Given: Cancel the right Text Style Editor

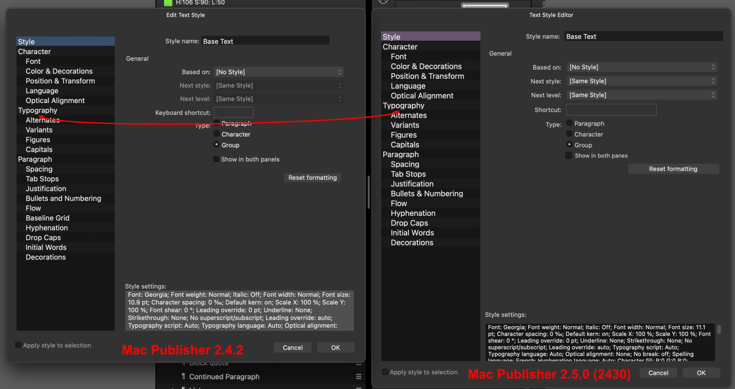Looking at the screenshot, I should pyautogui.click(x=658, y=373).
